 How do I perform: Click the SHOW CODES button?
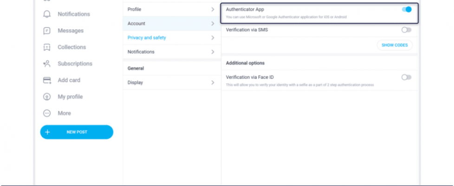tap(395, 45)
